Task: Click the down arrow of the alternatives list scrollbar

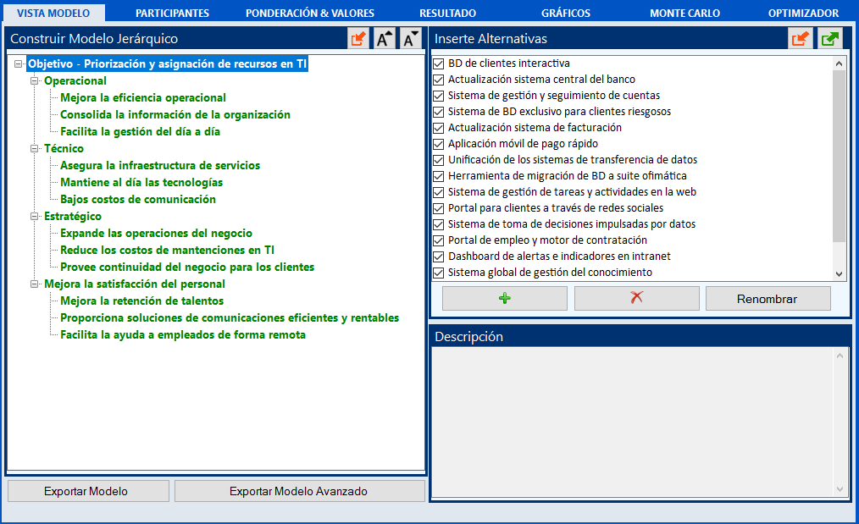Action: click(x=840, y=273)
